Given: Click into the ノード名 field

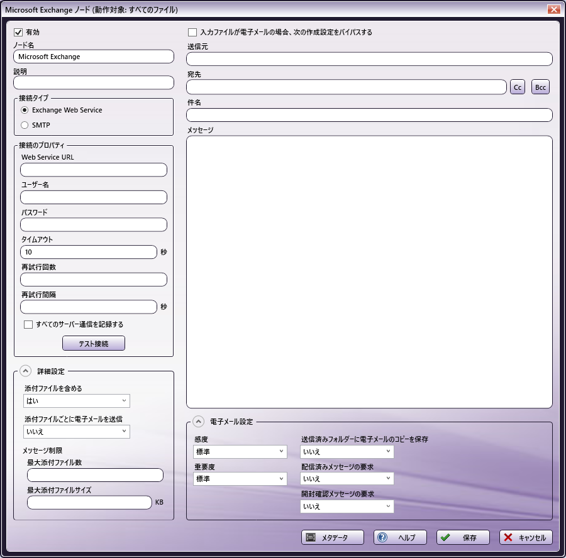Looking at the screenshot, I should tap(94, 57).
